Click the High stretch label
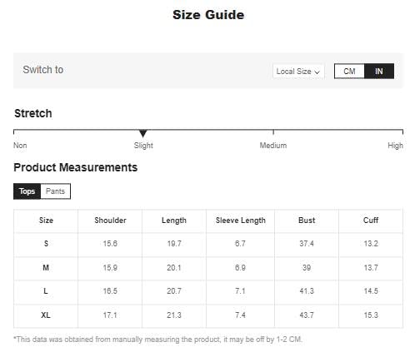The height and width of the screenshot is (352, 415). tap(395, 146)
